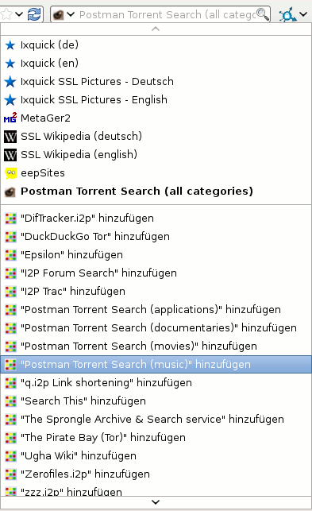The height and width of the screenshot is (511, 312).
Task: Select Postman Torrent Search (all categories)
Action: point(156,192)
